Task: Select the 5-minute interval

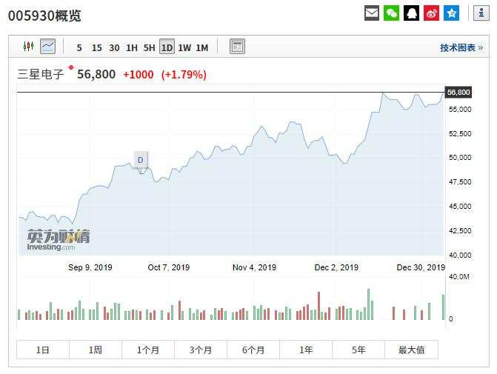Action: point(79,47)
